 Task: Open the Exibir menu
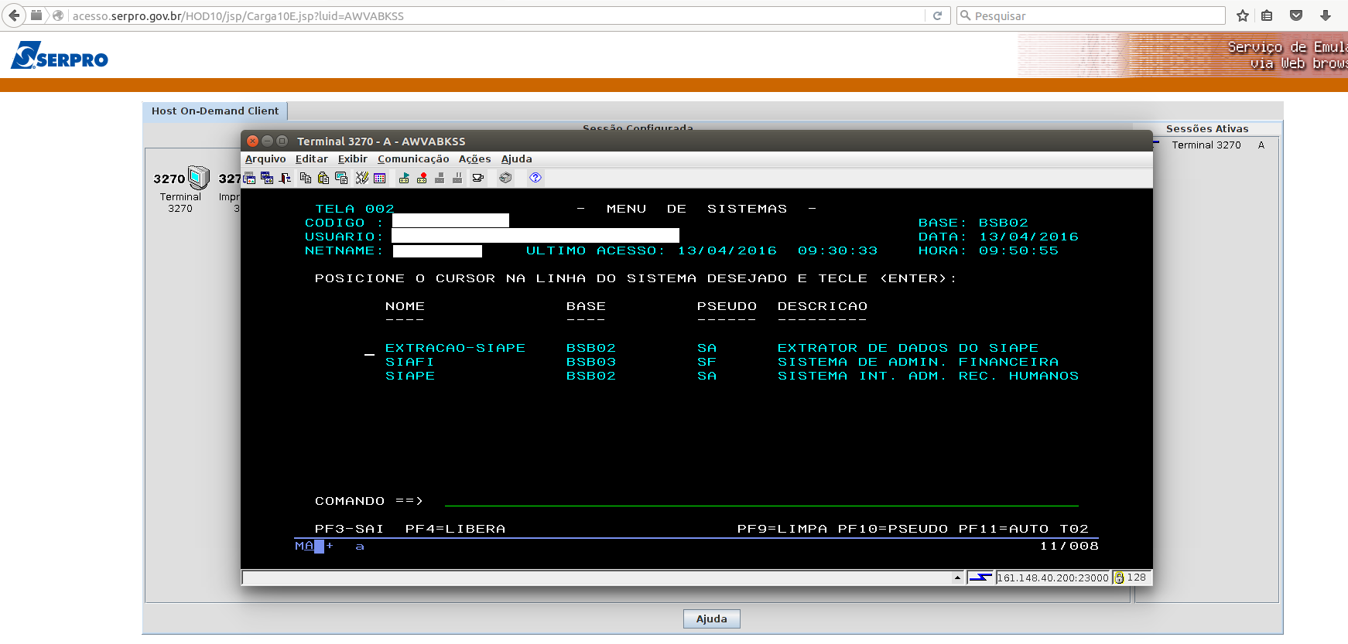[x=353, y=159]
